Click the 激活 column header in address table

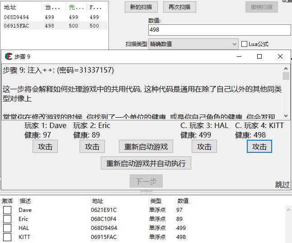click(x=7, y=201)
